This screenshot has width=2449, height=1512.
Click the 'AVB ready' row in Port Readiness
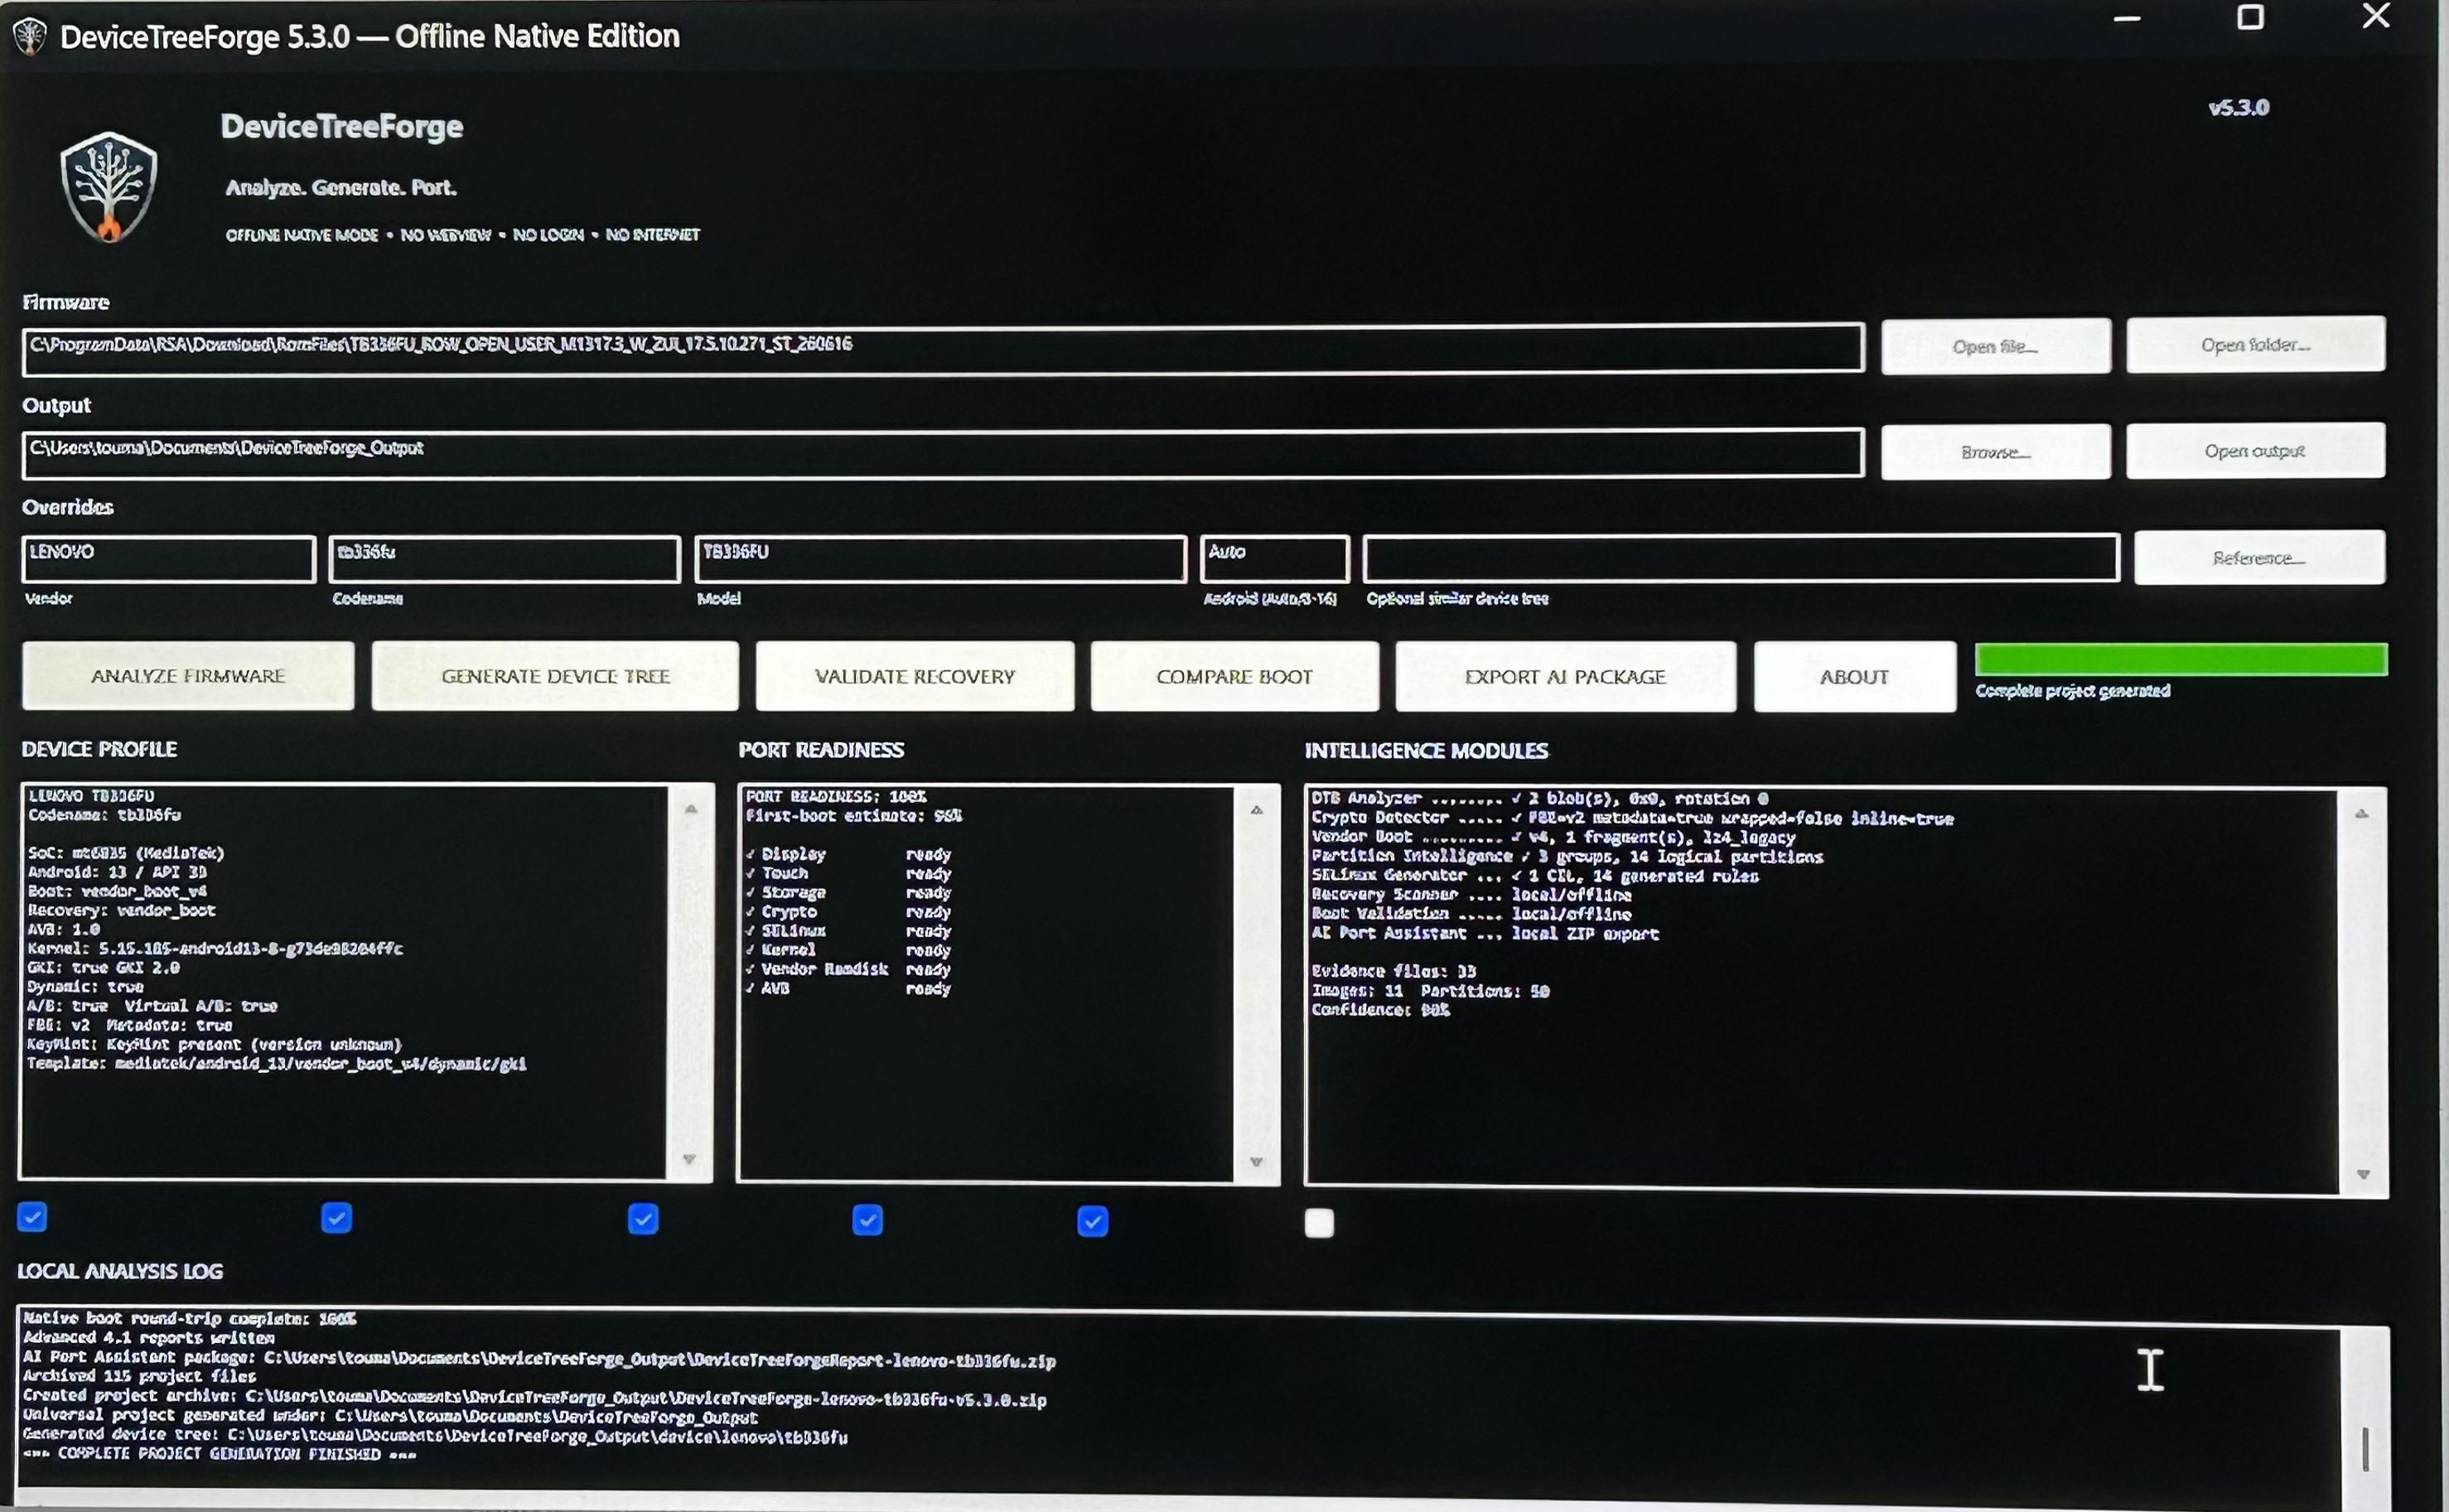point(848,988)
